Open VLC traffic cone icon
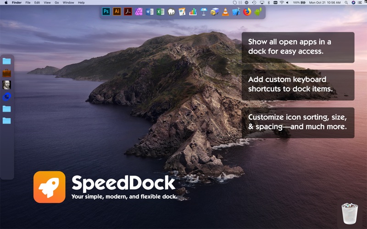Image resolution: width=367 pixels, height=229 pixels. point(225,12)
